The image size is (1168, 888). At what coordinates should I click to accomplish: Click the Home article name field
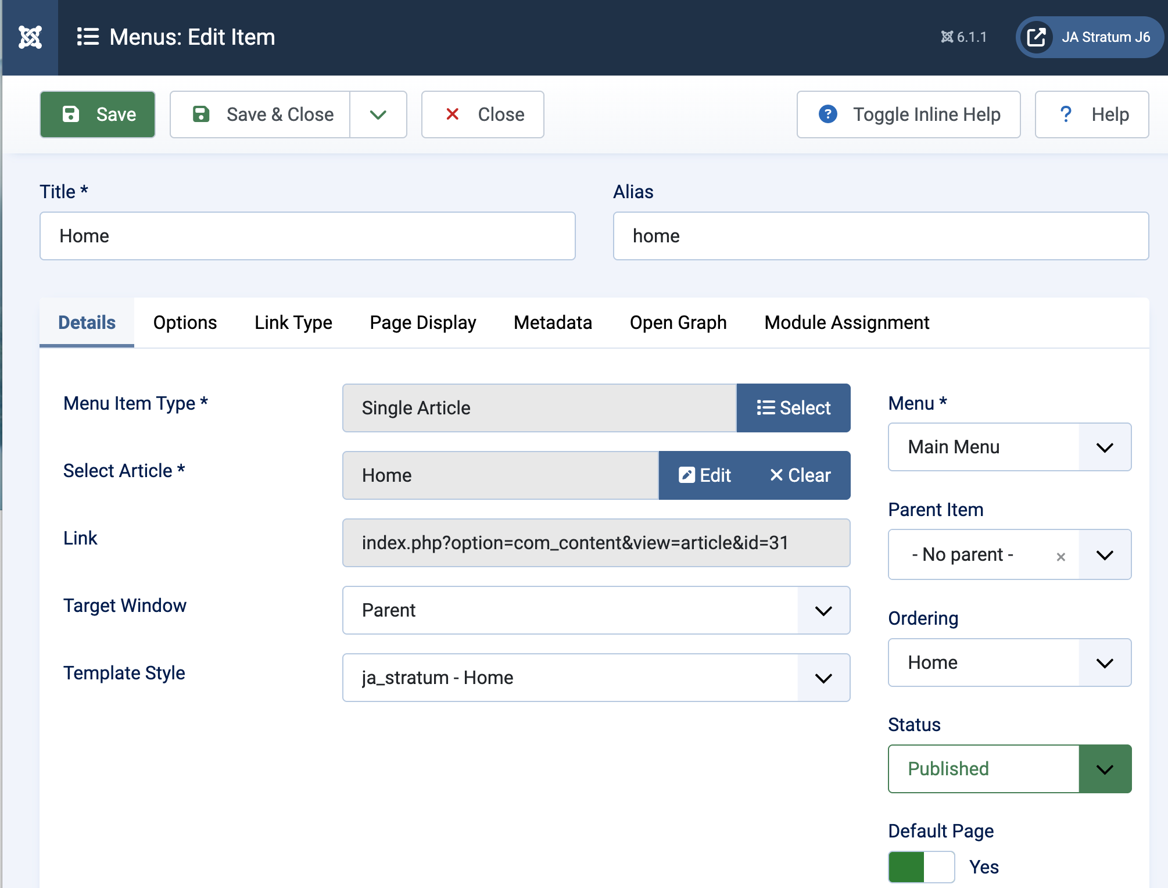click(501, 475)
